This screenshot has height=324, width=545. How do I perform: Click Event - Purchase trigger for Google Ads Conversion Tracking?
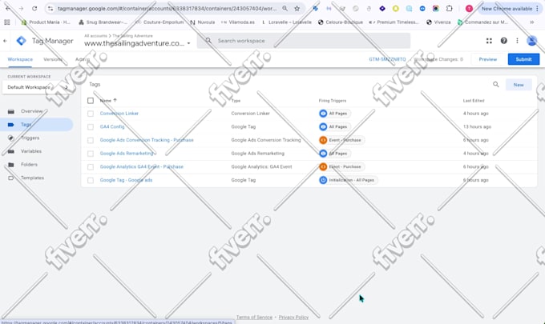point(341,140)
